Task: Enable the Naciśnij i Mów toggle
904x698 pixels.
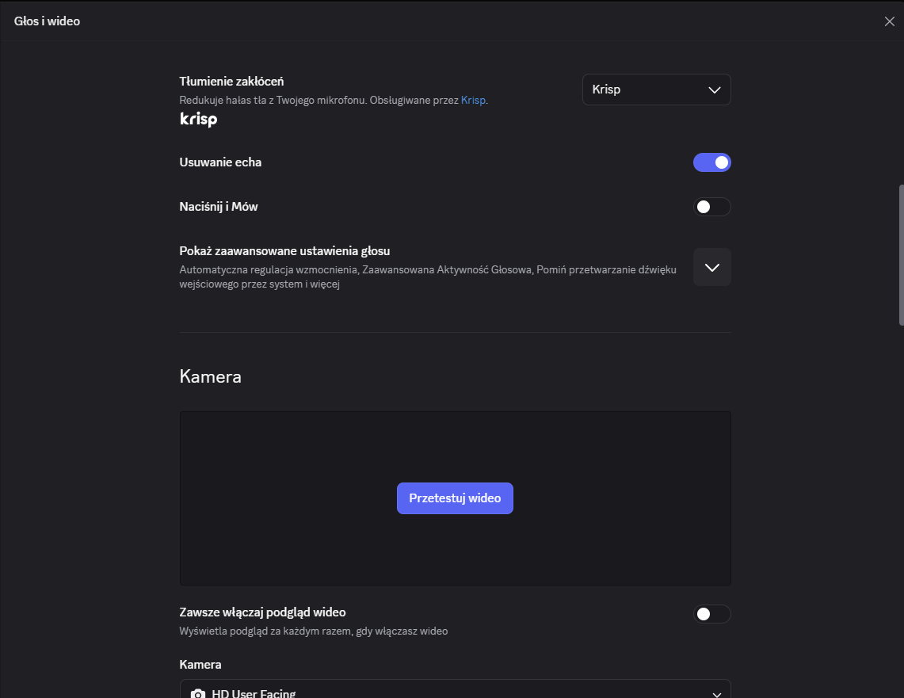Action: [x=712, y=207]
